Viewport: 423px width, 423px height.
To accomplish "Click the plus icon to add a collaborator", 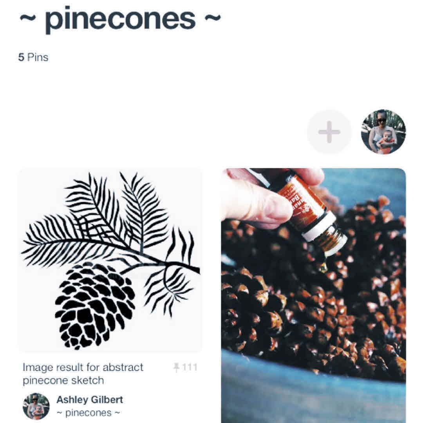I will pyautogui.click(x=329, y=132).
